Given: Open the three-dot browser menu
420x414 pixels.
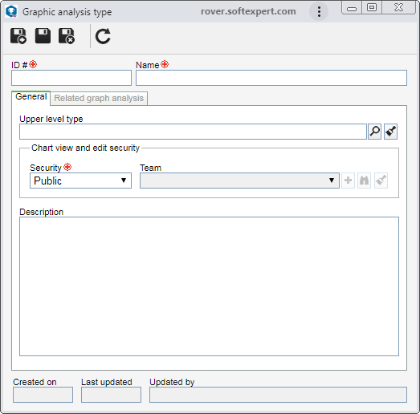Looking at the screenshot, I should 319,11.
